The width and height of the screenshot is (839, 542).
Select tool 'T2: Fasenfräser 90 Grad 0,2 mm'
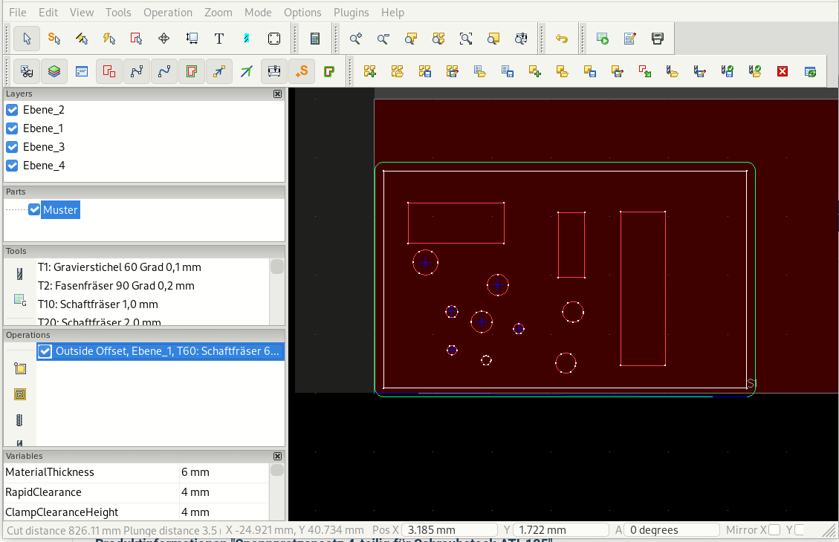[x=116, y=286]
